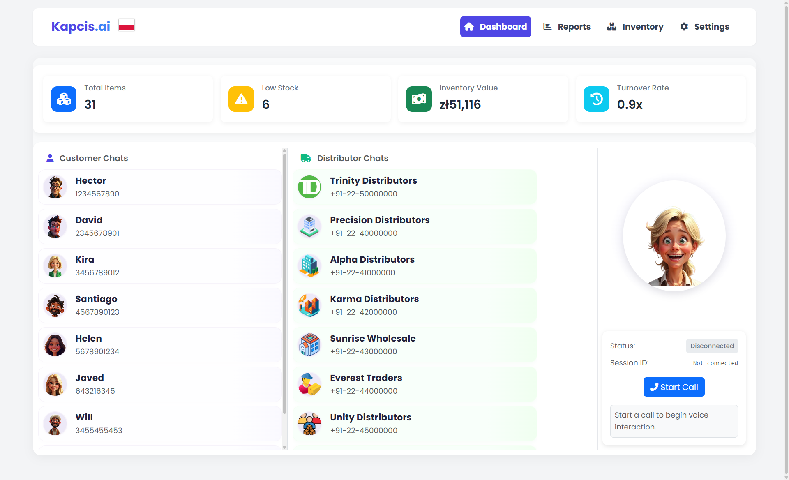Click the person icon beside Customer Chats
This screenshot has height=480, width=789.
50,158
